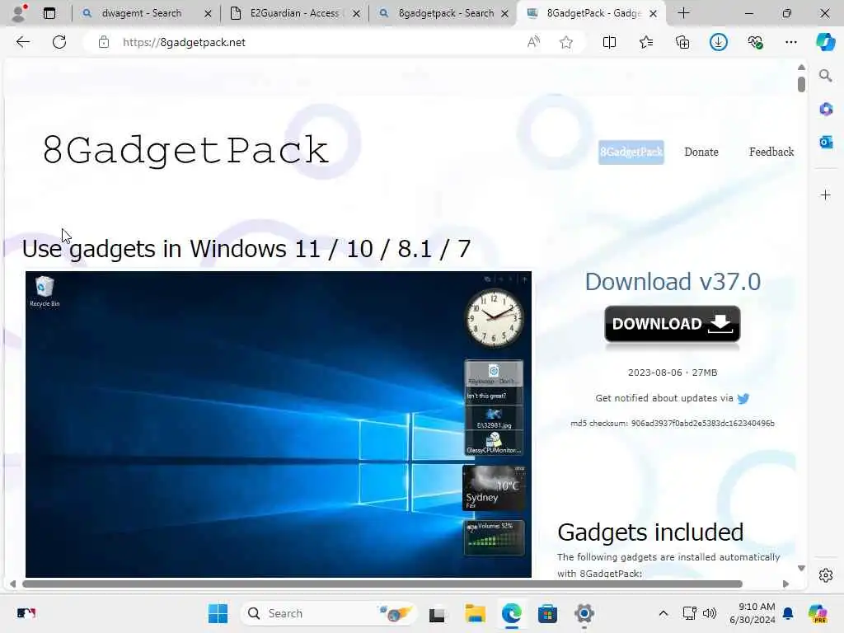The image size is (844, 633).
Task: Open the tab actions menu icon
Action: coord(49,13)
